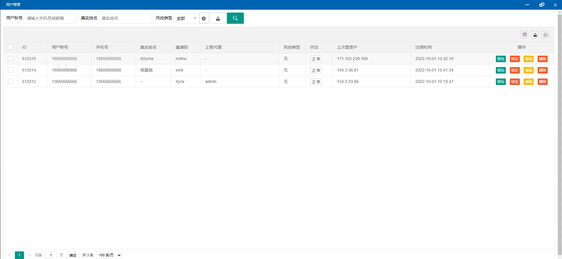
Task: Click 编辑 for user 13666666666
Action: tap(529, 82)
